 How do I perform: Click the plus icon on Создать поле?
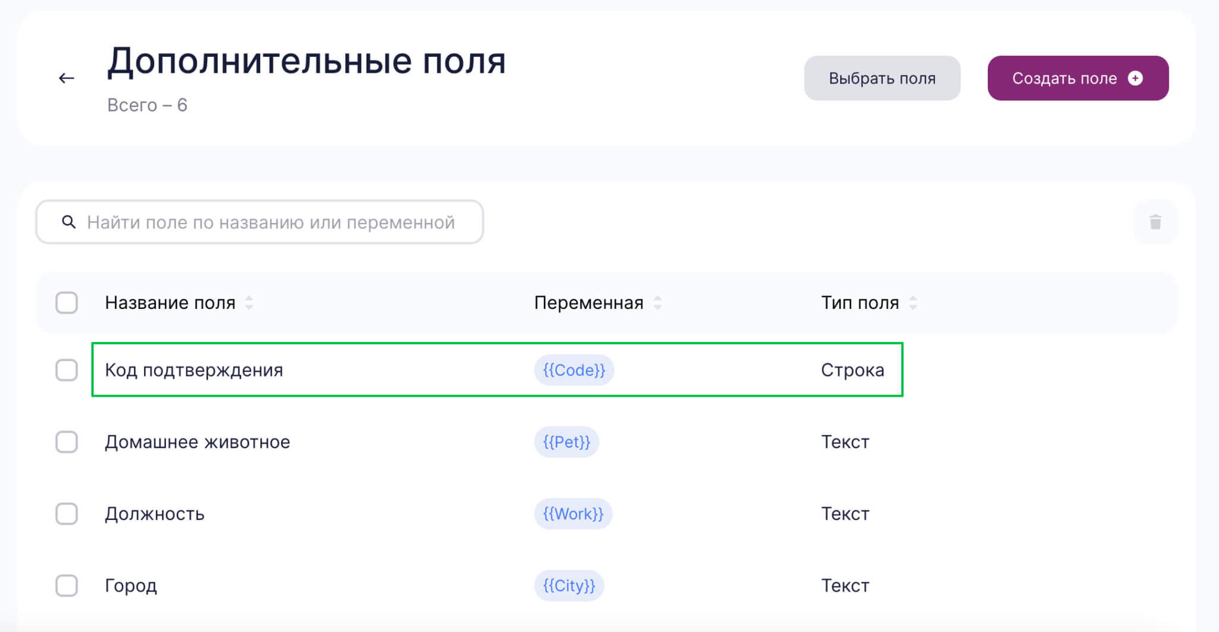[x=1135, y=78]
